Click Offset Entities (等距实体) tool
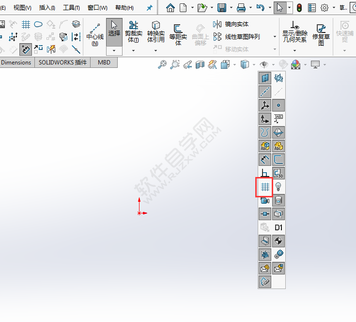The height and width of the screenshot is (322, 356). 178,34
